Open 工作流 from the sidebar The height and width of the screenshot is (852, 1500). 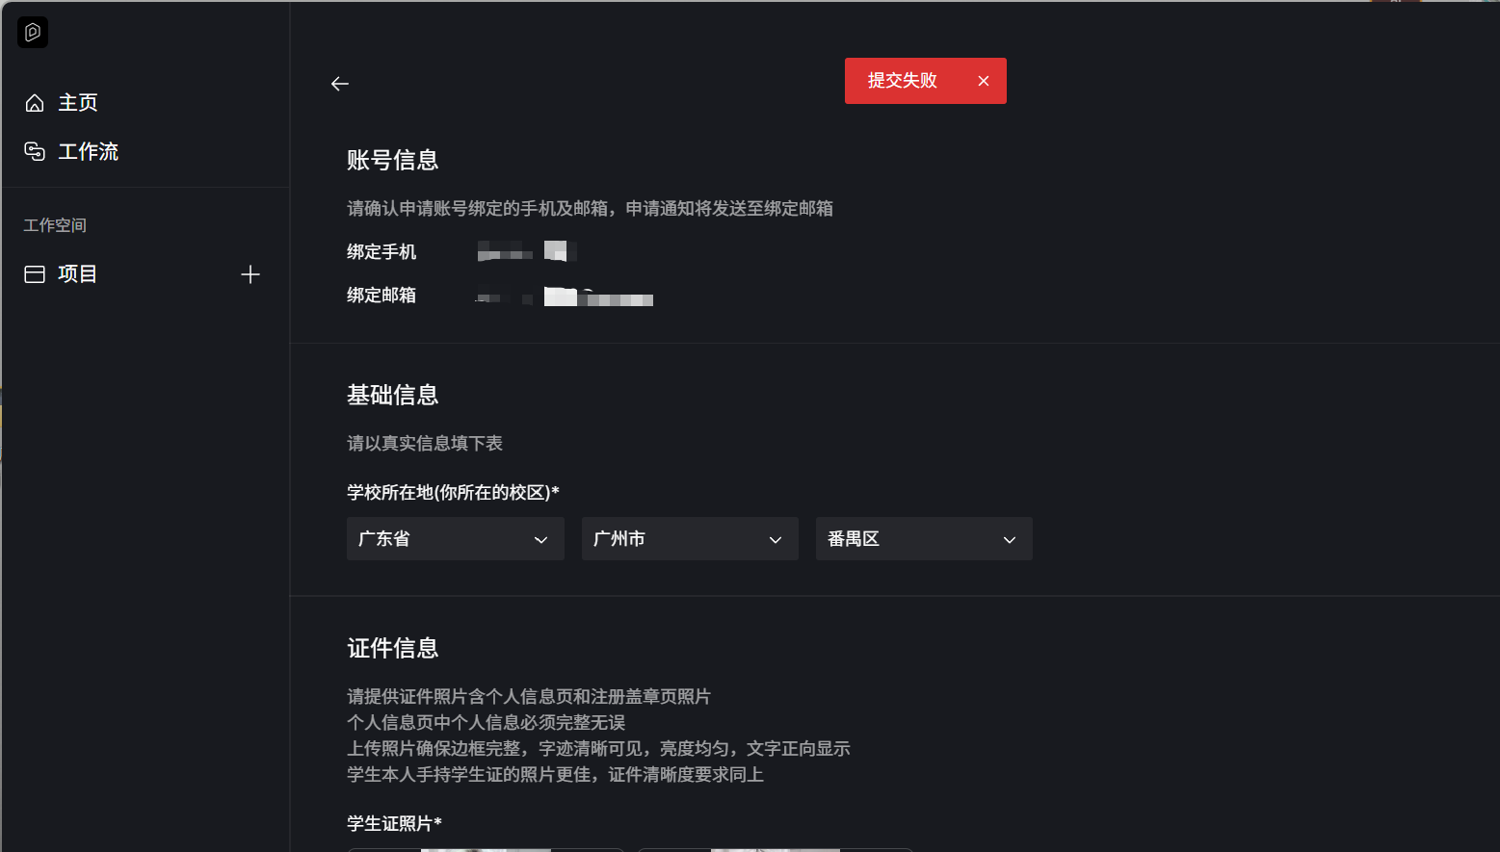pos(89,151)
